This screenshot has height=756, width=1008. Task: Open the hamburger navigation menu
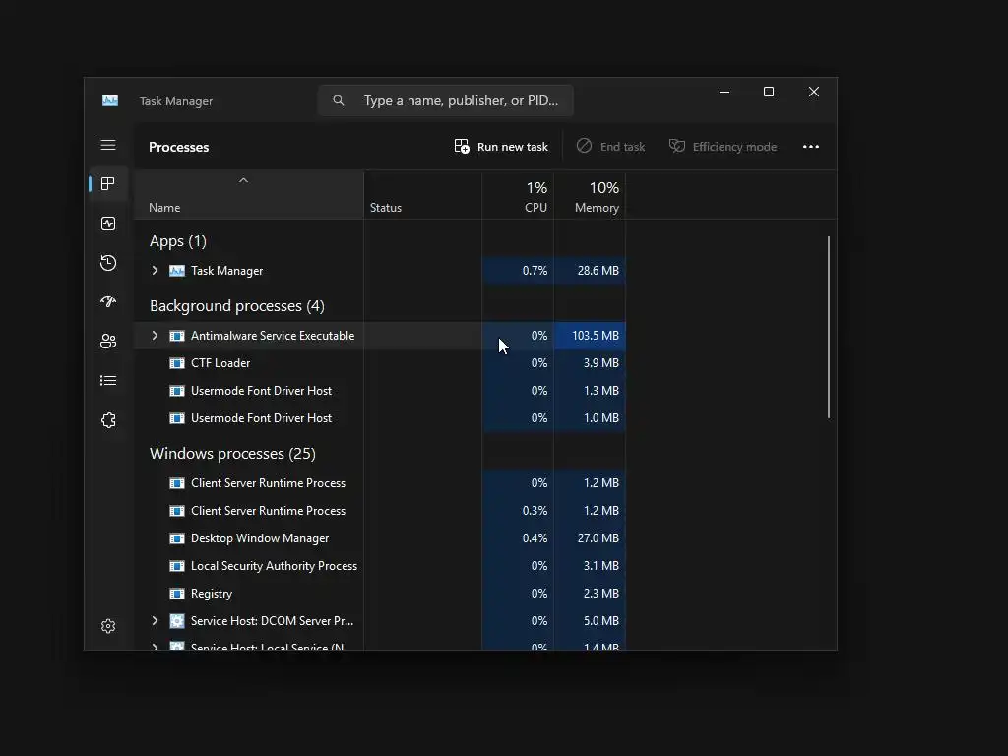108,146
